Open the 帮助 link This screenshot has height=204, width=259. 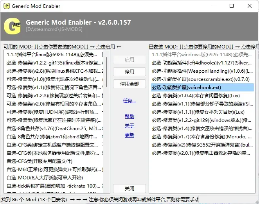[x=129, y=116]
